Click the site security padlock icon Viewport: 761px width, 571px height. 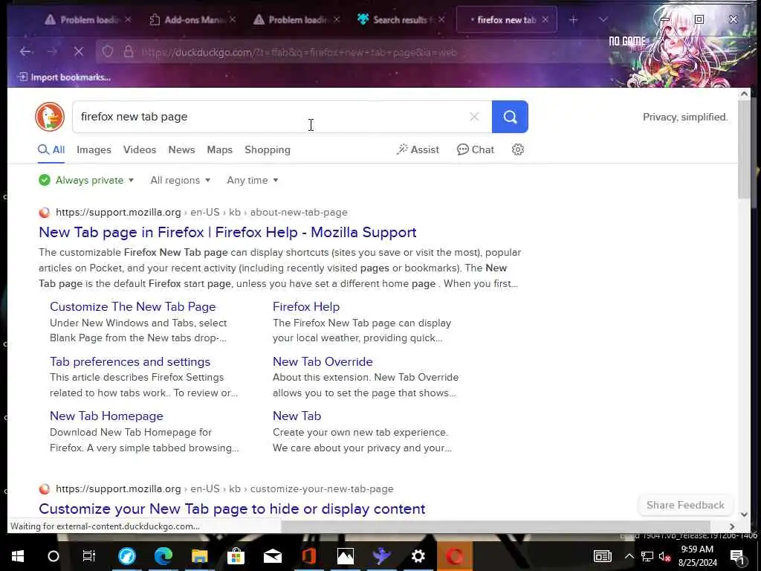click(128, 51)
